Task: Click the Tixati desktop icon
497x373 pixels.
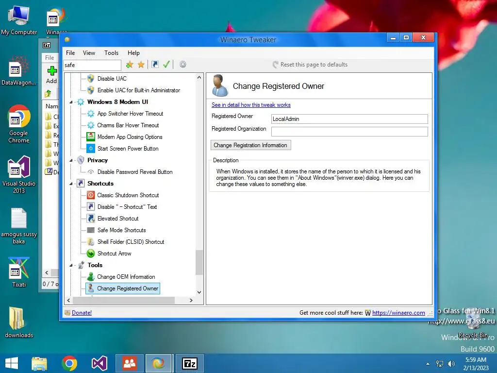Action: coord(19,272)
